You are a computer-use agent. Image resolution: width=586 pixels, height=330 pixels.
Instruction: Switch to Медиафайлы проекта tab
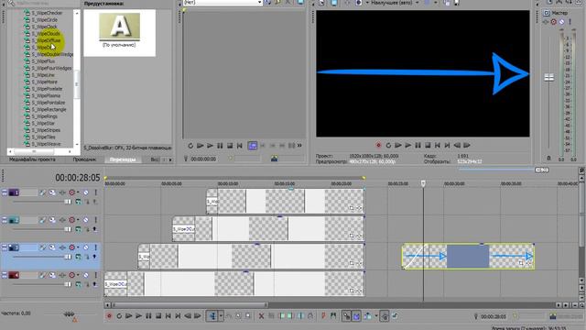pyautogui.click(x=32, y=159)
